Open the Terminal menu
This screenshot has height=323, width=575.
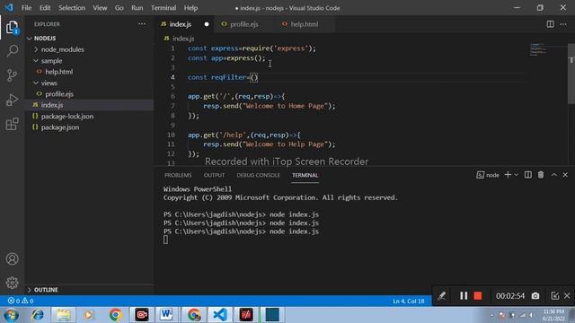[x=164, y=8]
